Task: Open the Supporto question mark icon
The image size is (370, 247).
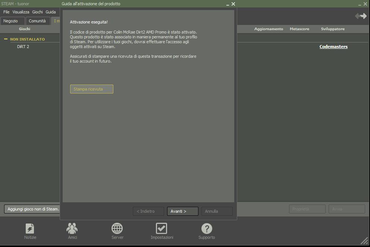Action: [207, 228]
